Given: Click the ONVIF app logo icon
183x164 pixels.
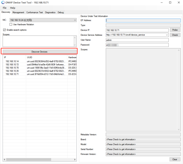Looking at the screenshot, I should 3,2.
